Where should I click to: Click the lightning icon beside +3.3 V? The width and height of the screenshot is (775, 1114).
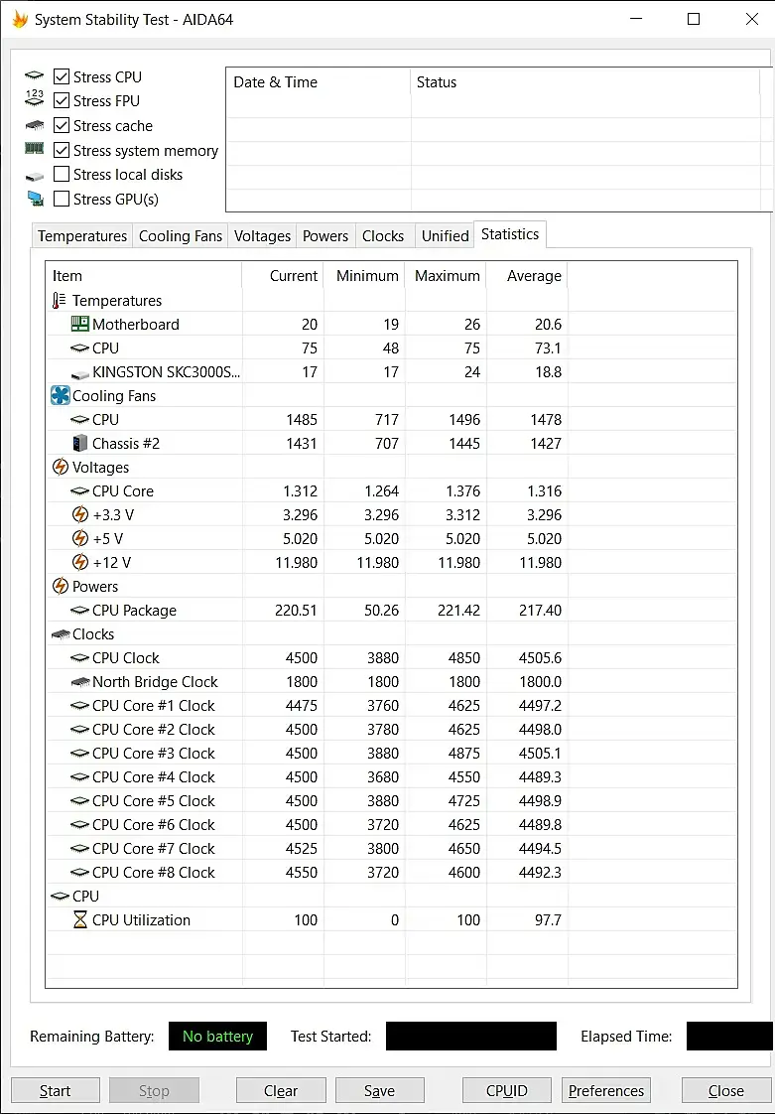80,514
